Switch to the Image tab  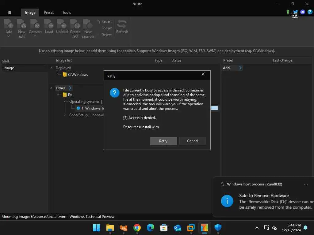30,13
